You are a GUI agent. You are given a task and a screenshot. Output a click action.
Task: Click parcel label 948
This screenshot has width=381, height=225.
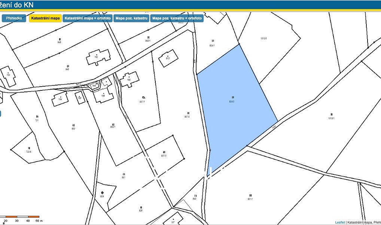pos(59,42)
